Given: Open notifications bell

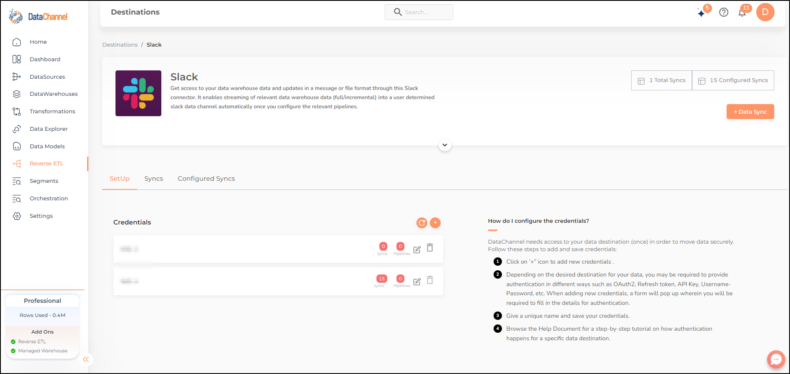Looking at the screenshot, I should [742, 12].
